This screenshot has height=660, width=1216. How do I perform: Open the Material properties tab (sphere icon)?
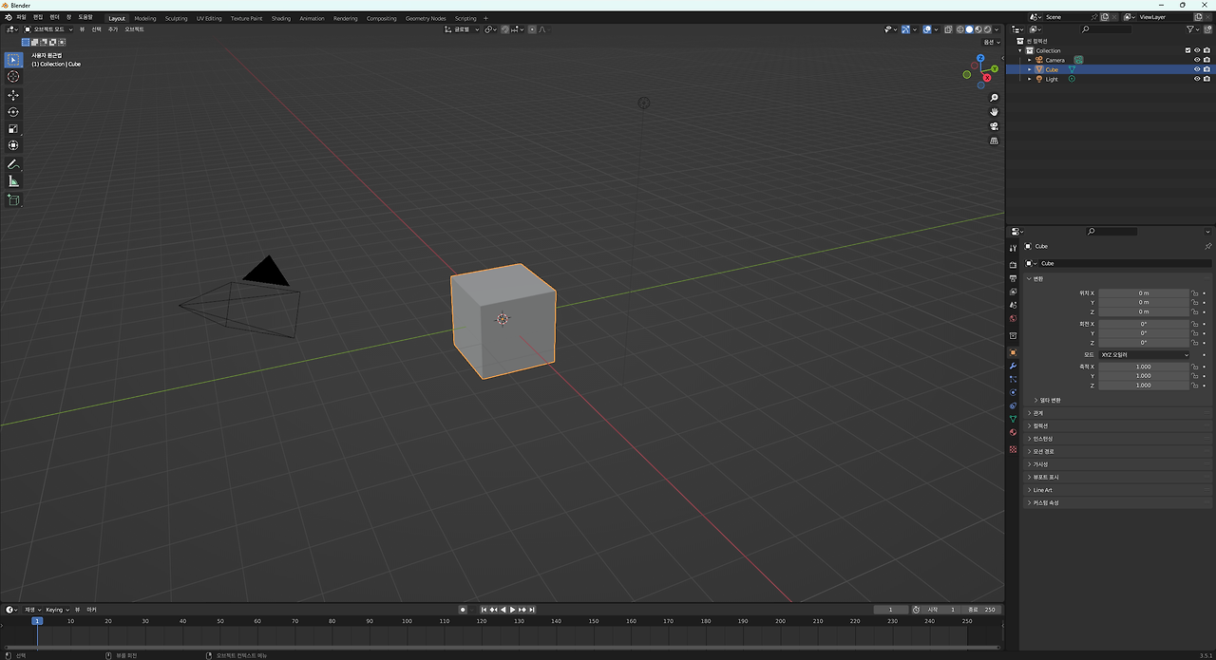(1013, 432)
